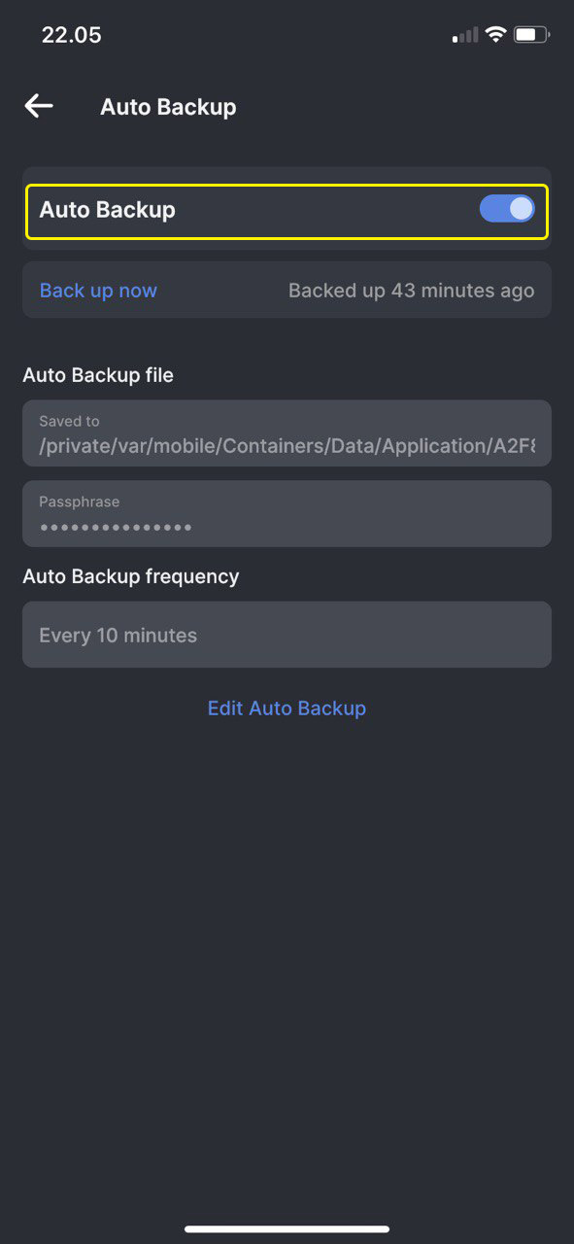Tap the cellular signal bars icon
This screenshot has height=1244, width=574.
pos(465,35)
